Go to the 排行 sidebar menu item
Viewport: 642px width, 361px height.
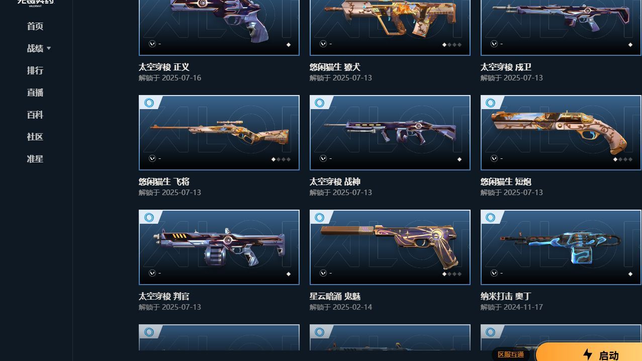pos(35,70)
